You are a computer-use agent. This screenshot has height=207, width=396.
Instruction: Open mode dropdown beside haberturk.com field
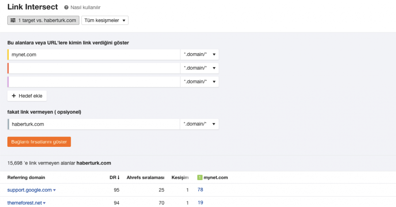pos(200,124)
